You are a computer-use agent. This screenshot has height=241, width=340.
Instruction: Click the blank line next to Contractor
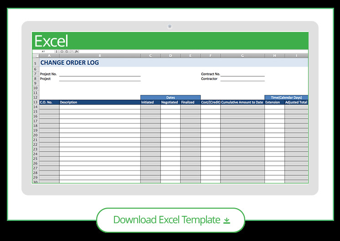(x=242, y=79)
